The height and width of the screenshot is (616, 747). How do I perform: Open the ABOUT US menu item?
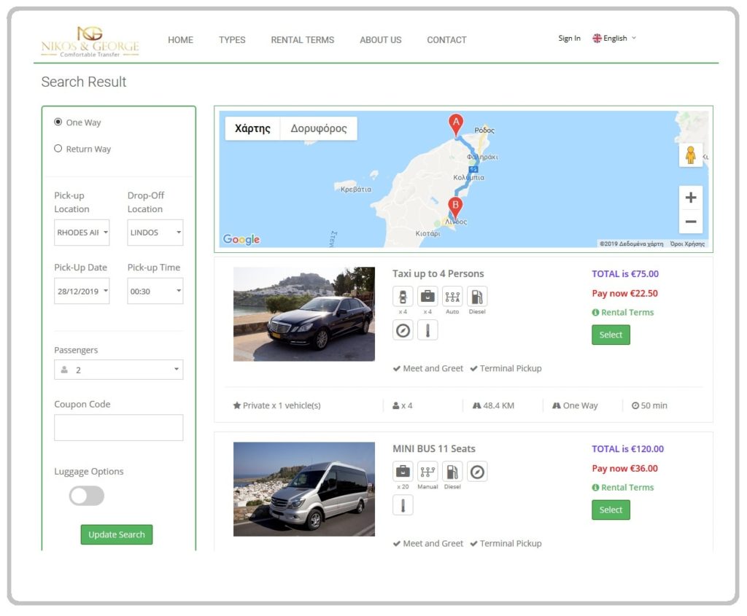[x=381, y=40]
